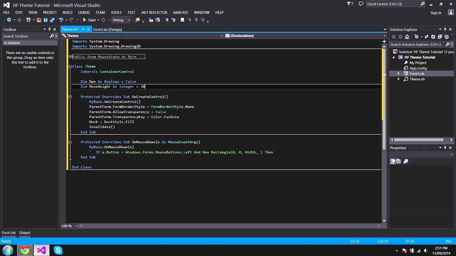
Task: Switch to the Theme.vb editor tab
Action: coord(70,30)
